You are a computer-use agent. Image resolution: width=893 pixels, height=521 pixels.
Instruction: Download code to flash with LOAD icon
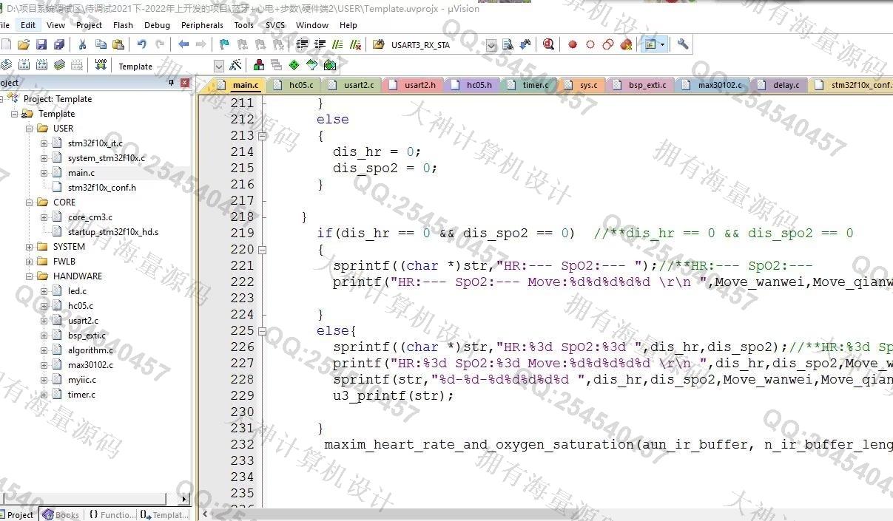pos(101,65)
